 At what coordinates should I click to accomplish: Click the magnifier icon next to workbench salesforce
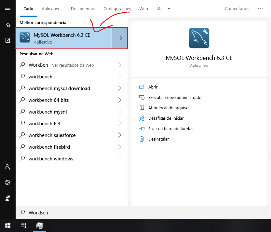[22, 135]
